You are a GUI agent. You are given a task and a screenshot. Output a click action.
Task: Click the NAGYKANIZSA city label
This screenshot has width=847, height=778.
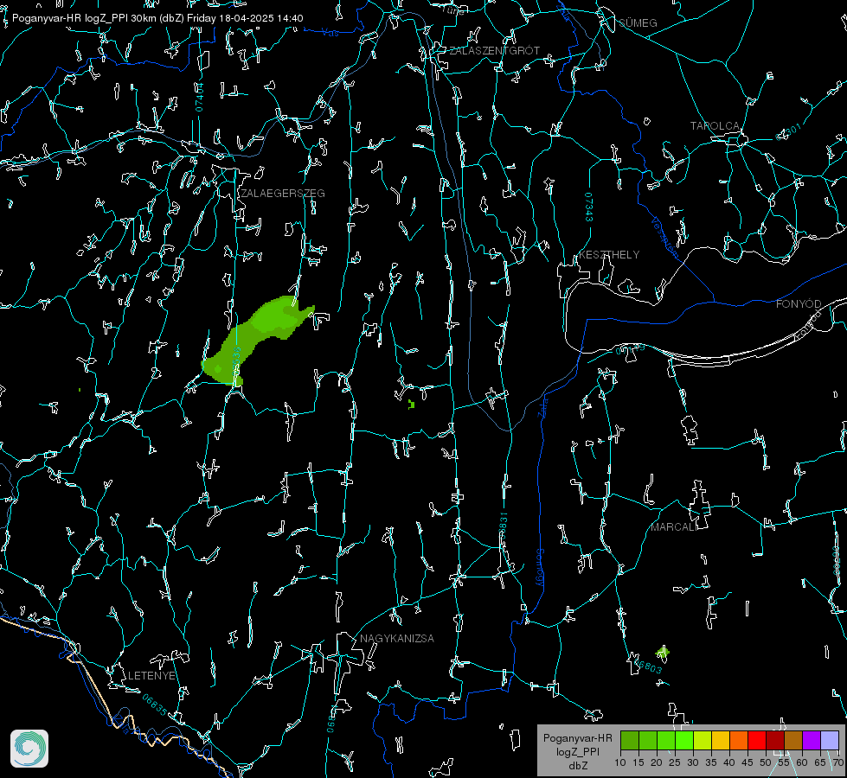point(397,638)
